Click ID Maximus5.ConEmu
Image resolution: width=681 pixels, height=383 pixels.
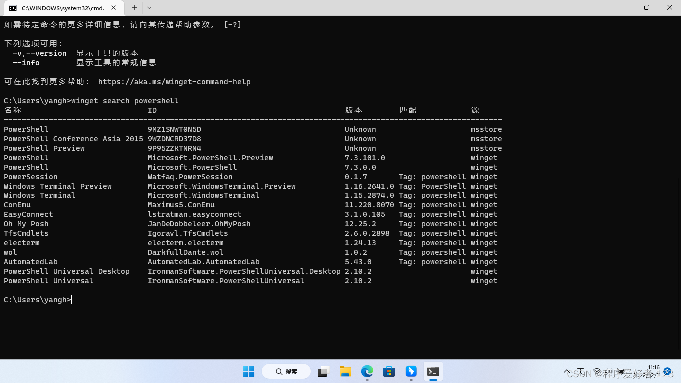(181, 205)
